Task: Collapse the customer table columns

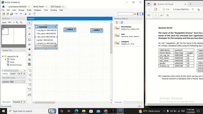Action: (x=56, y=27)
